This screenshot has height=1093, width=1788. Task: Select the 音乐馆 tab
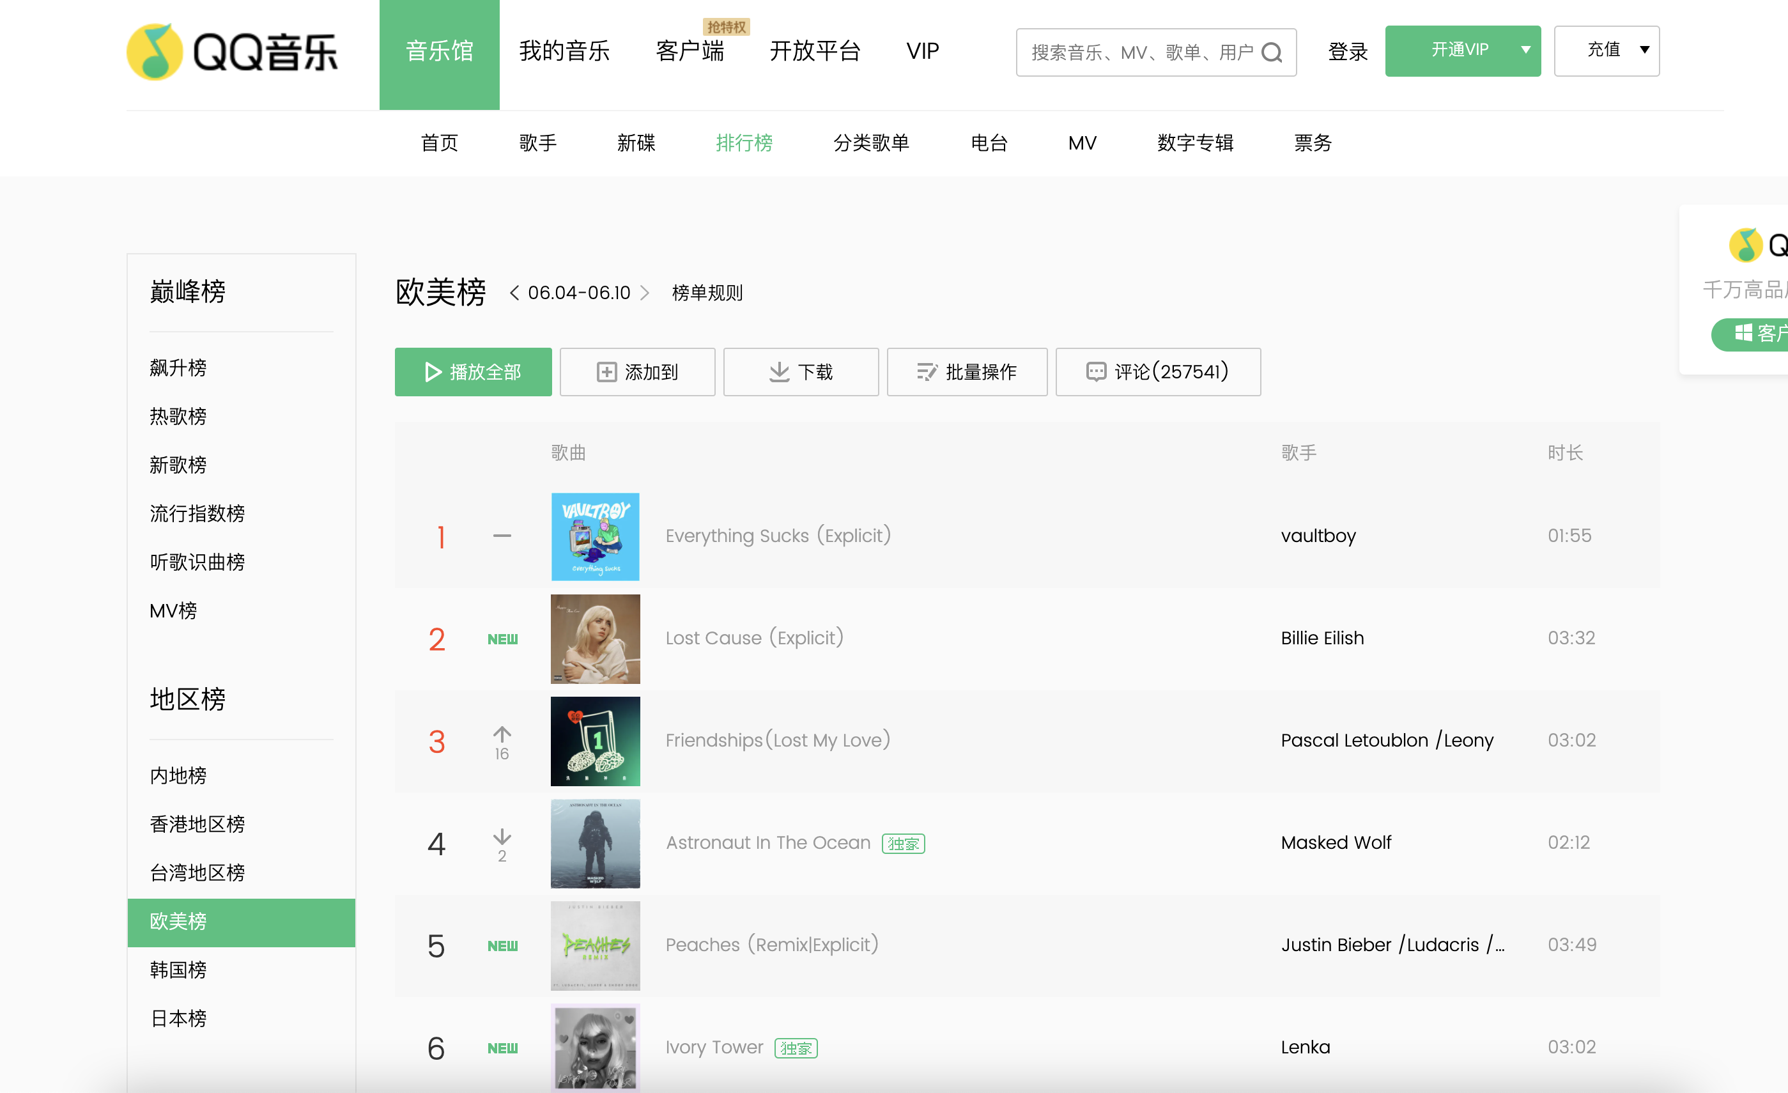[x=439, y=54]
